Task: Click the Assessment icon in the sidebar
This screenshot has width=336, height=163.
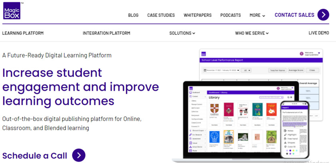Action: point(190,139)
